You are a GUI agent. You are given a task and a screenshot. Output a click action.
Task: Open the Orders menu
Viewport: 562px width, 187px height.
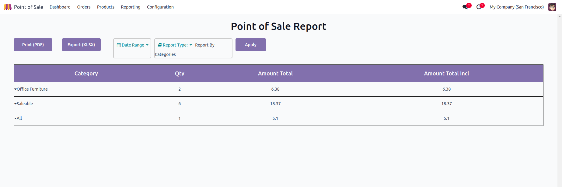[x=84, y=7]
